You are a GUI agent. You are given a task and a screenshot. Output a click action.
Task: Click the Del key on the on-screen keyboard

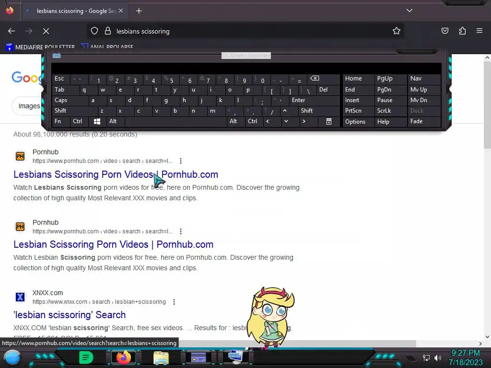[327, 90]
